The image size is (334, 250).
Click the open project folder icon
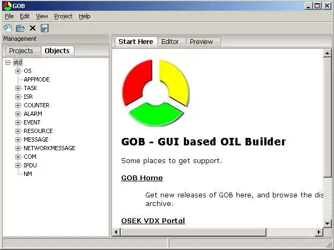20,28
